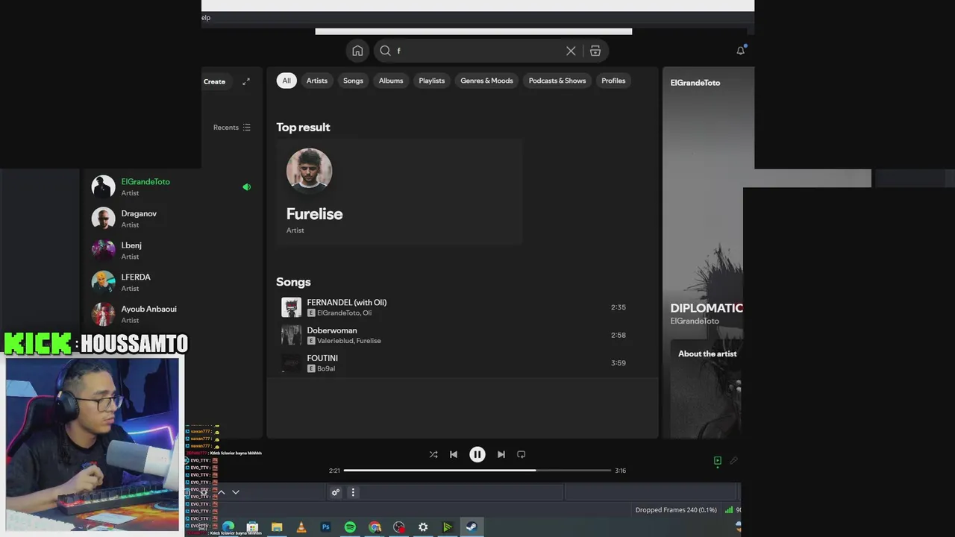955x537 pixels.
Task: Open Lbenj in the library list
Action: (x=170, y=250)
